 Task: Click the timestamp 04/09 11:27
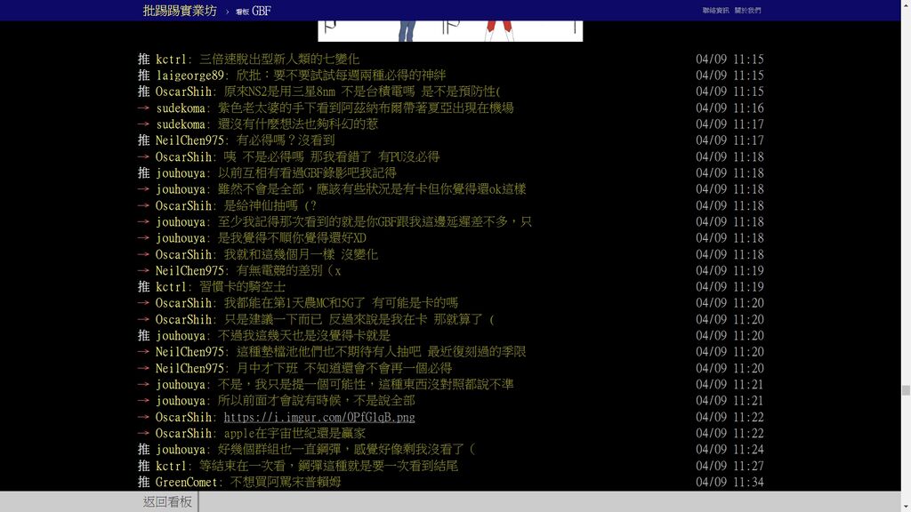click(x=730, y=466)
